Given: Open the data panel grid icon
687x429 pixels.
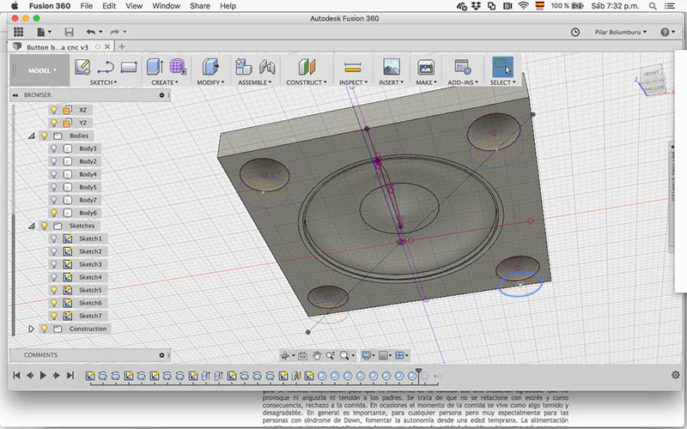Looking at the screenshot, I should 18,32.
